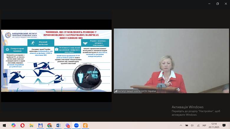
Task: Restore down the Zoom meeting window
Action: pyautogui.click(x=218, y=4)
